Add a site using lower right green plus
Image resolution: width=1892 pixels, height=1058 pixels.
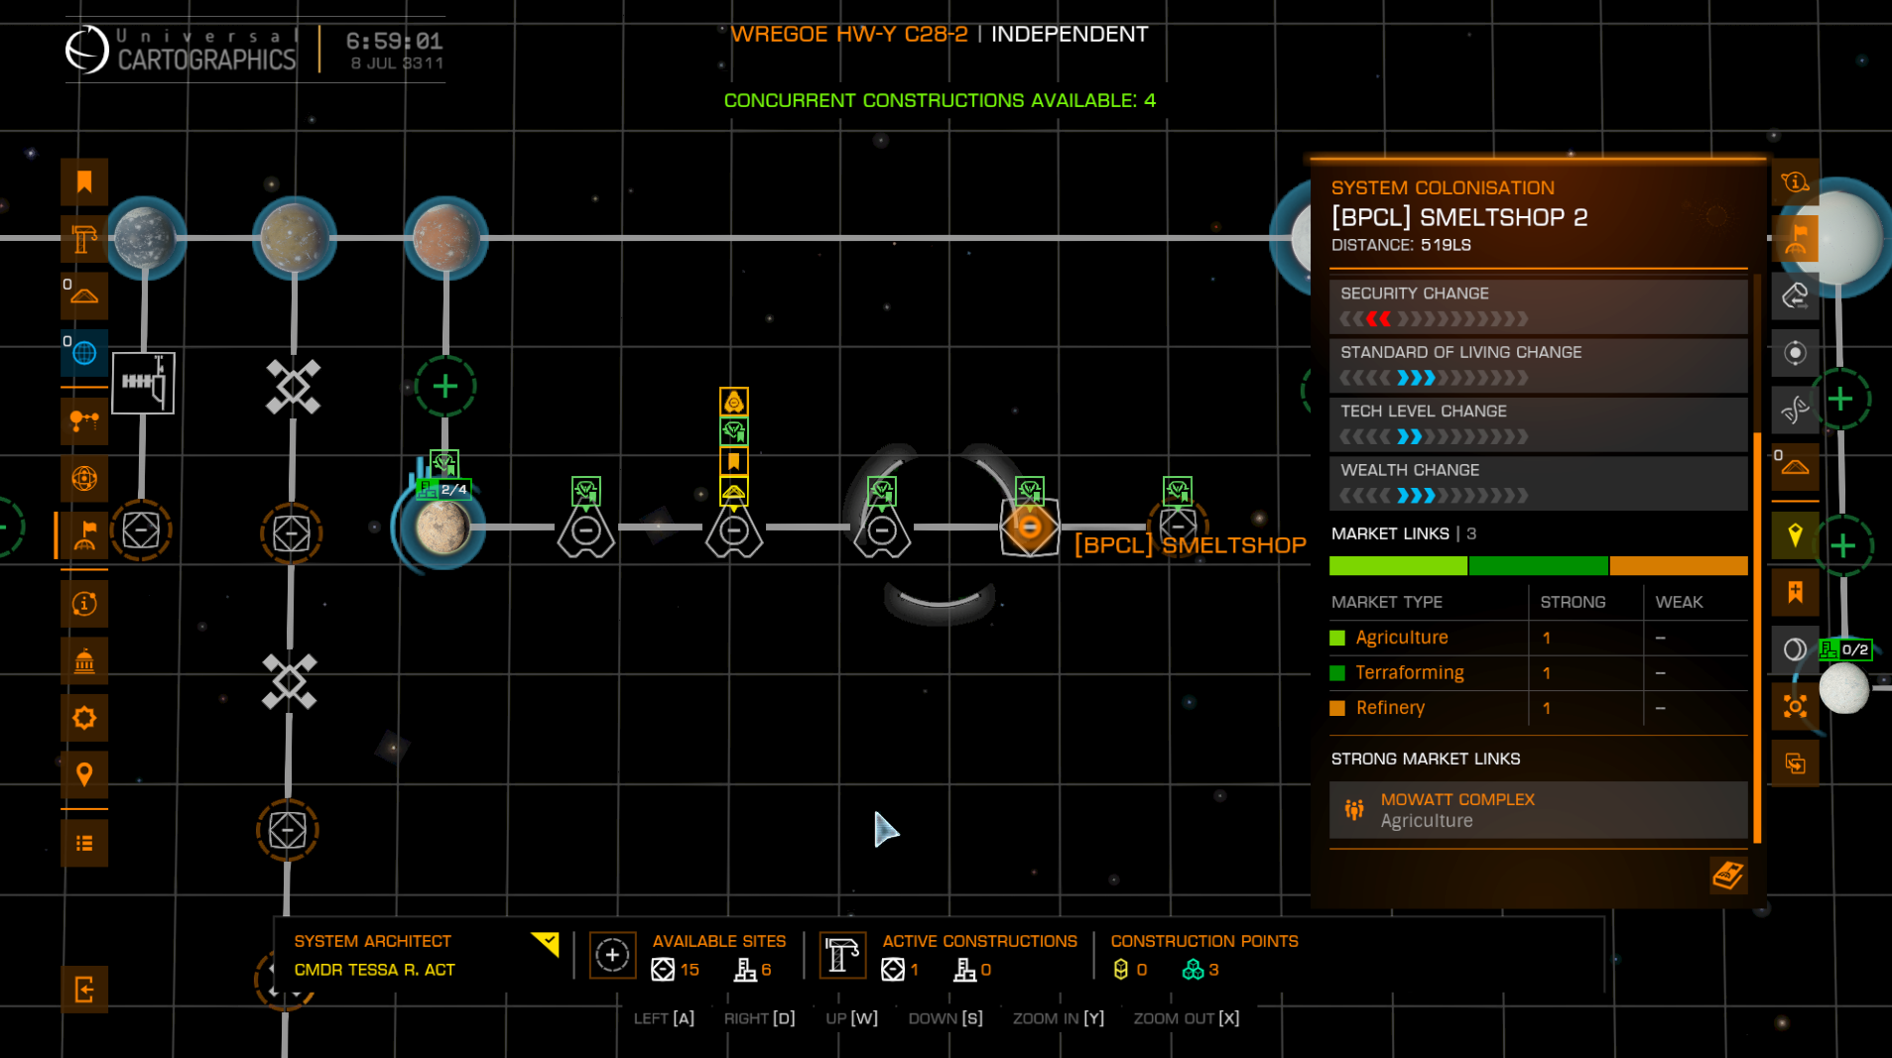1843,546
